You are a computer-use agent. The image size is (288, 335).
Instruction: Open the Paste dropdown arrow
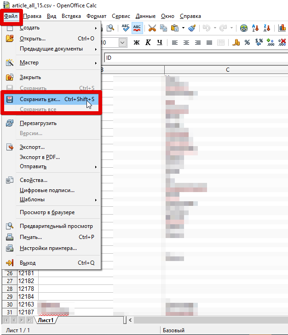pyautogui.click(x=184, y=28)
